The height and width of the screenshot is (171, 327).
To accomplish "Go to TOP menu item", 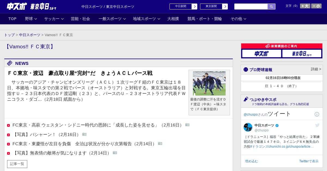I will pyautogui.click(x=13, y=19).
